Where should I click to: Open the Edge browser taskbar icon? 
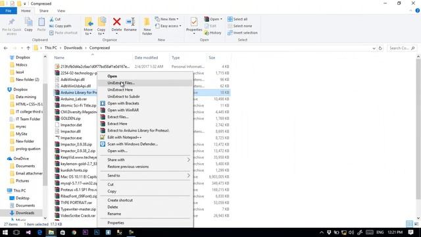tap(39, 232)
